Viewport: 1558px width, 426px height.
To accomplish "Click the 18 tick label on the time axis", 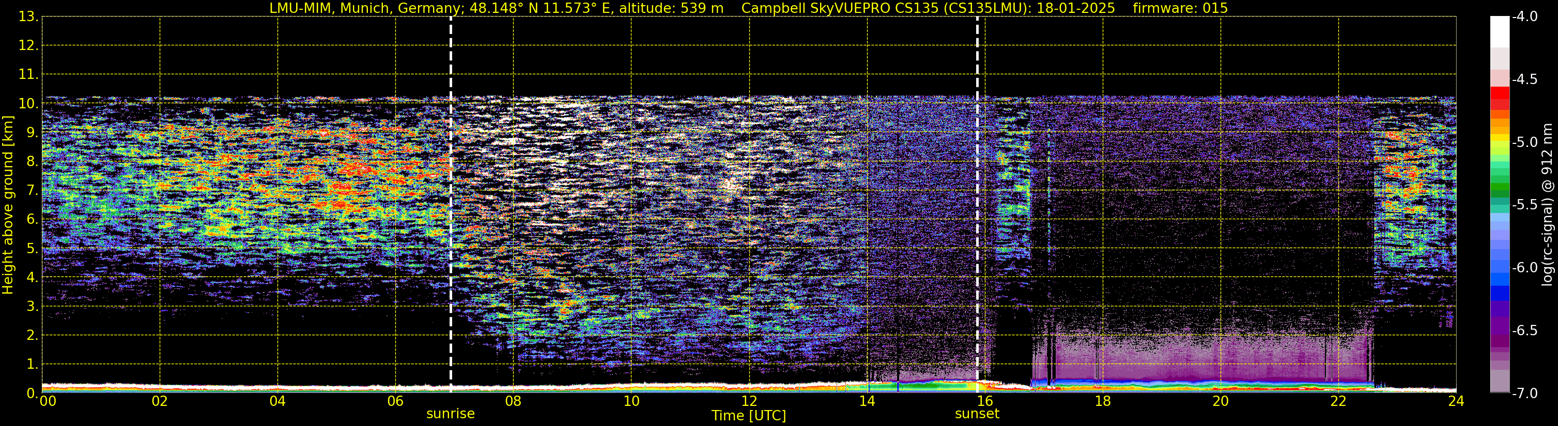I will point(1103,401).
